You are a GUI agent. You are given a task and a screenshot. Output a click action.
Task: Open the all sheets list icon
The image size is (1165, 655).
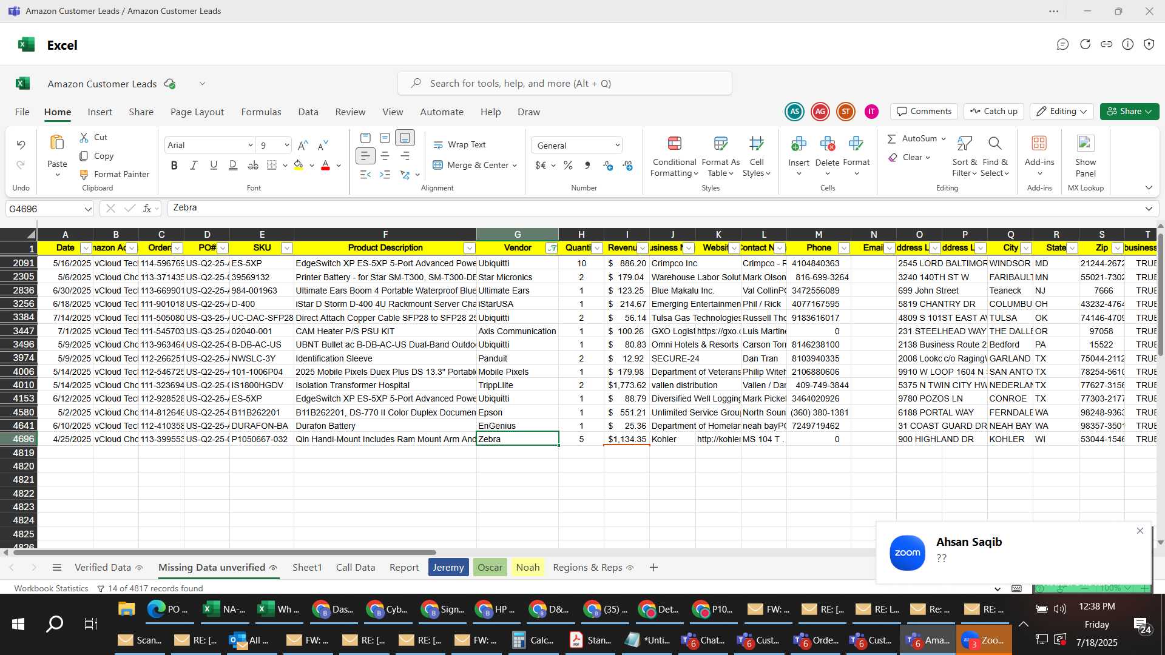[x=57, y=568]
